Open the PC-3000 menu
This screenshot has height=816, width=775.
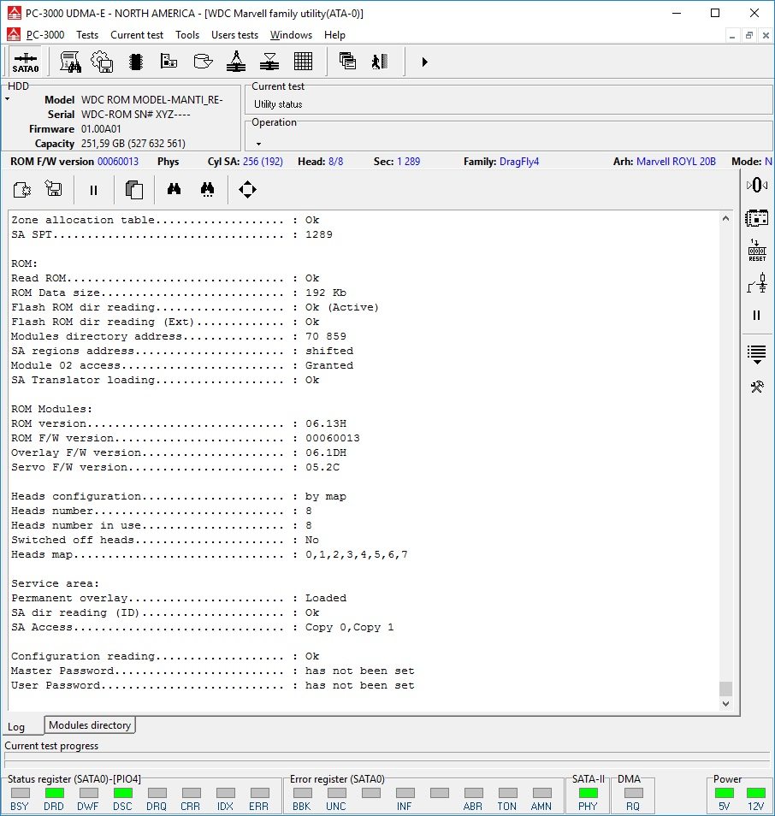(x=45, y=35)
